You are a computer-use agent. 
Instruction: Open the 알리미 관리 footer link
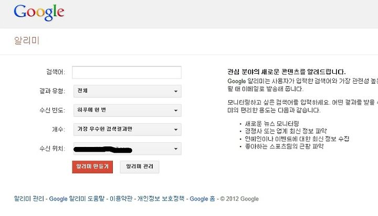[x=29, y=199]
